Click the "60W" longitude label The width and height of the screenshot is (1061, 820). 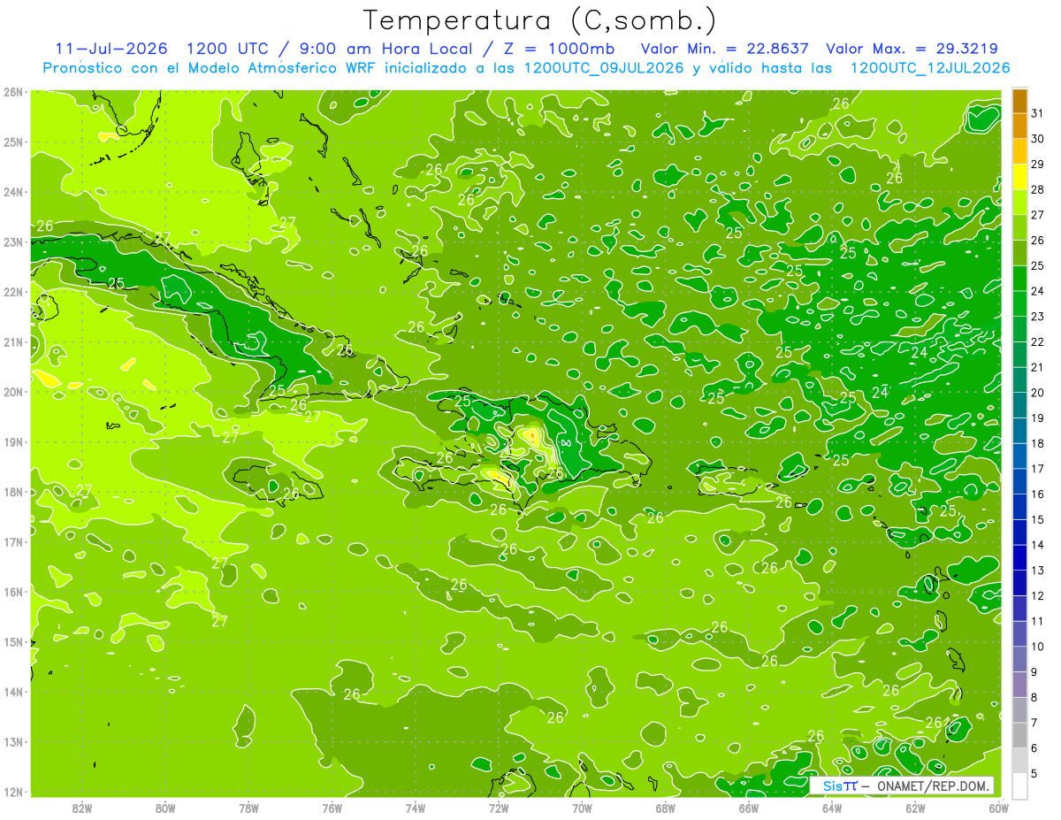pos(997,808)
